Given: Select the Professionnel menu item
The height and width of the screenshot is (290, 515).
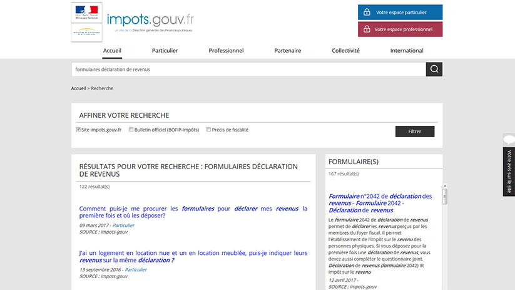Looking at the screenshot, I should click(x=226, y=51).
